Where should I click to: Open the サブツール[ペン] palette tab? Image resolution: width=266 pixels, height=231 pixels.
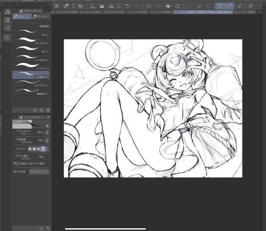point(31,11)
